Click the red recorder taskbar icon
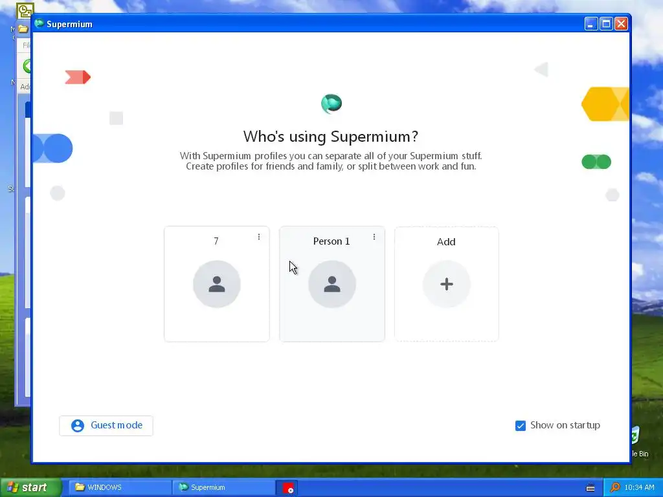663x497 pixels. pos(288,488)
